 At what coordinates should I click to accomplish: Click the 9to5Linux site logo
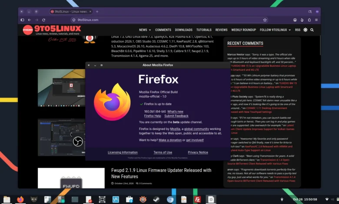tap(52, 30)
